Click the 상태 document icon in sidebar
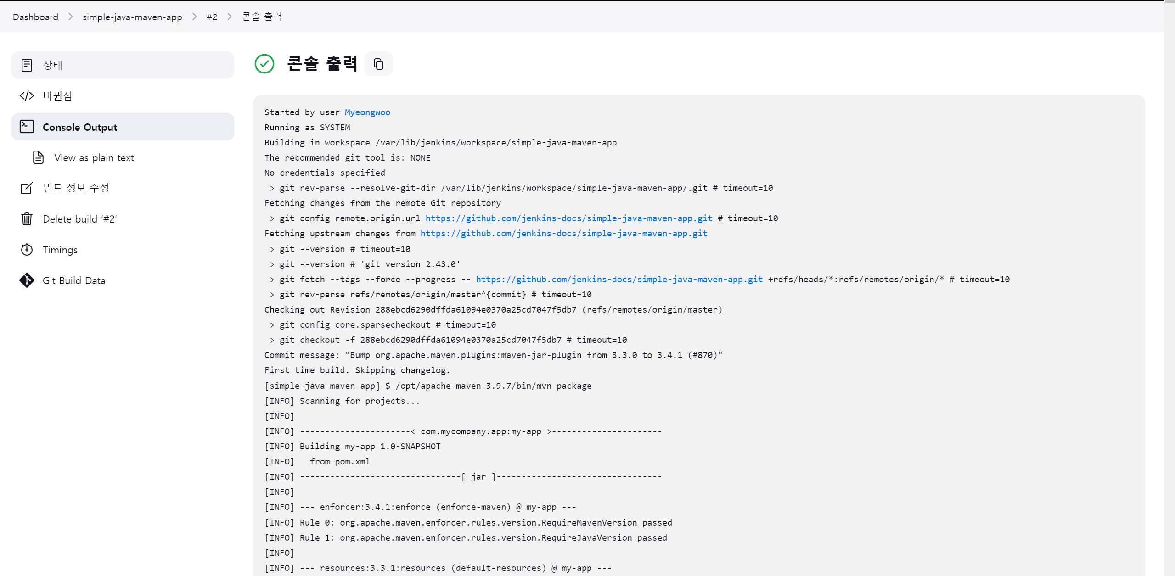Screen dimensions: 1175x576 pos(27,65)
